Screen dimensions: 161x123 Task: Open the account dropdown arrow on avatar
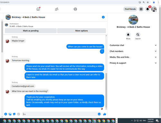pyautogui.click(x=156, y=11)
